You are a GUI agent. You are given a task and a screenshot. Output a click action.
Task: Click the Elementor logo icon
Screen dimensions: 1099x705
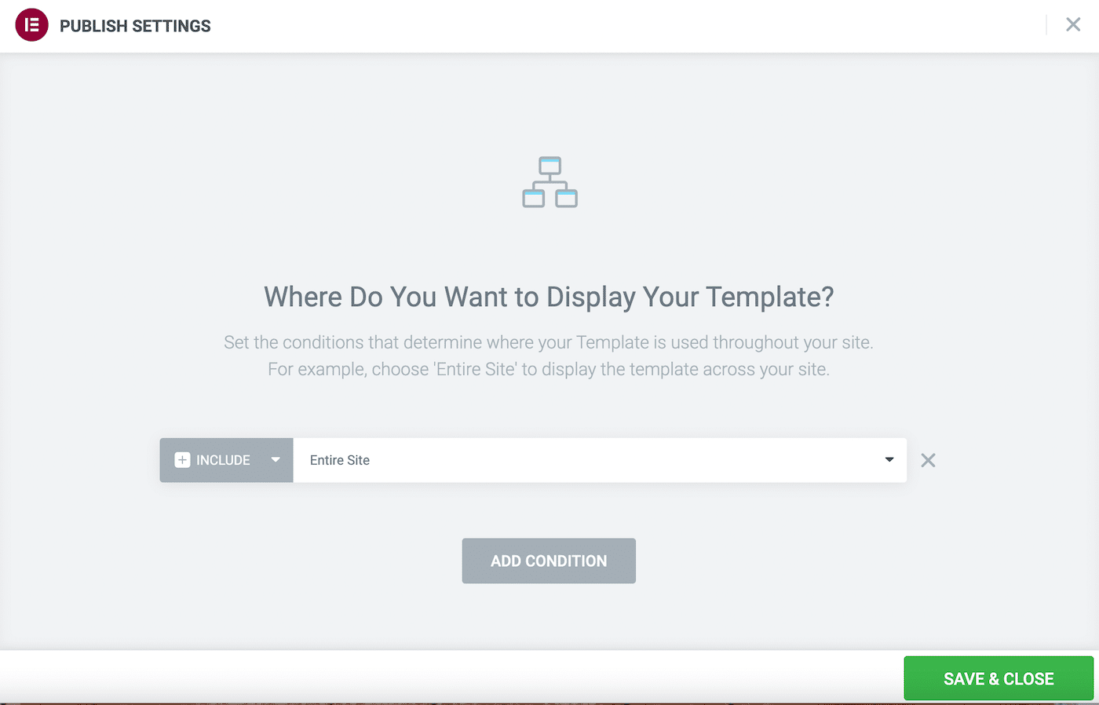32,25
